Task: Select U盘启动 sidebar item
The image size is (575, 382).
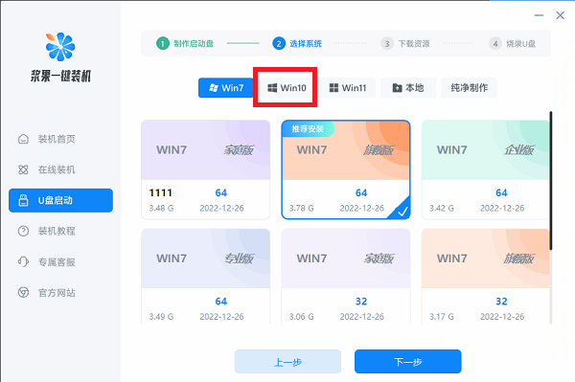Action: click(60, 200)
